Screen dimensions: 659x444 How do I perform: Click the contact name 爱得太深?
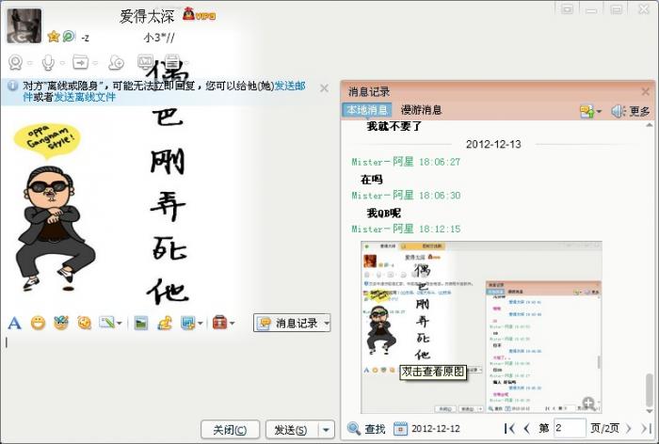[x=147, y=17]
